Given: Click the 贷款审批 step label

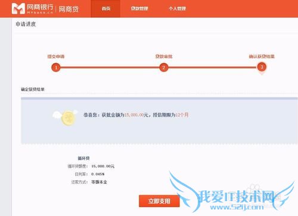Looking at the screenshot, I should [164, 57].
